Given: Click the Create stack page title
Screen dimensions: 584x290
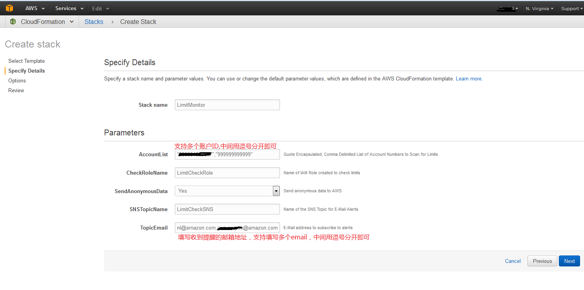Looking at the screenshot, I should tap(33, 44).
